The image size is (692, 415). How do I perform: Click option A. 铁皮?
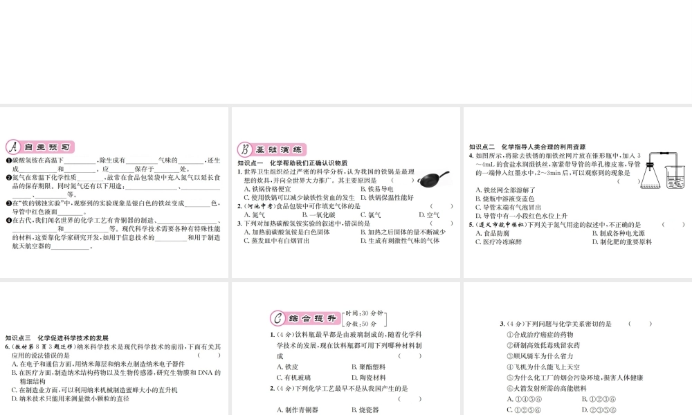287,367
